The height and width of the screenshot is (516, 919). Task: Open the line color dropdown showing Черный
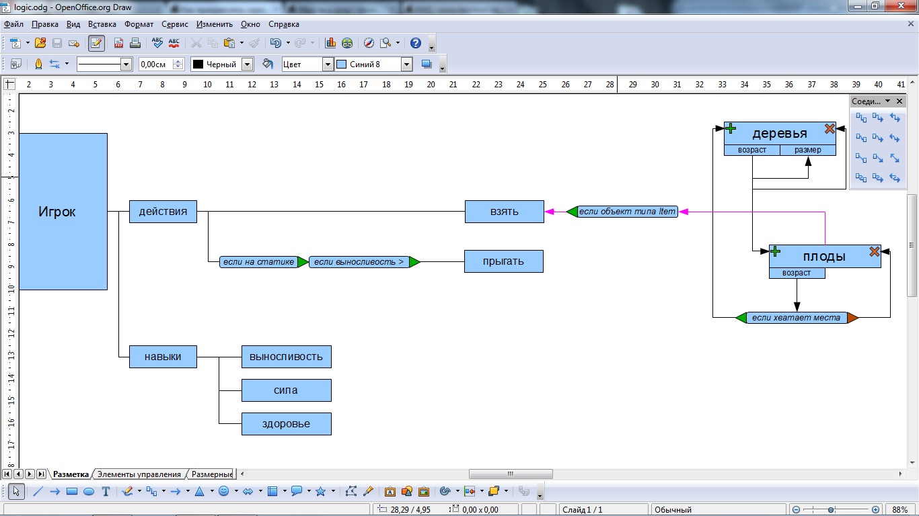click(x=247, y=64)
